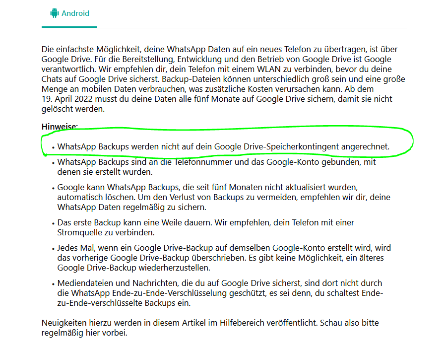Image resolution: width=446 pixels, height=350 pixels.
Task: Click the 'Hinweise:' heading
Action: pyautogui.click(x=60, y=127)
